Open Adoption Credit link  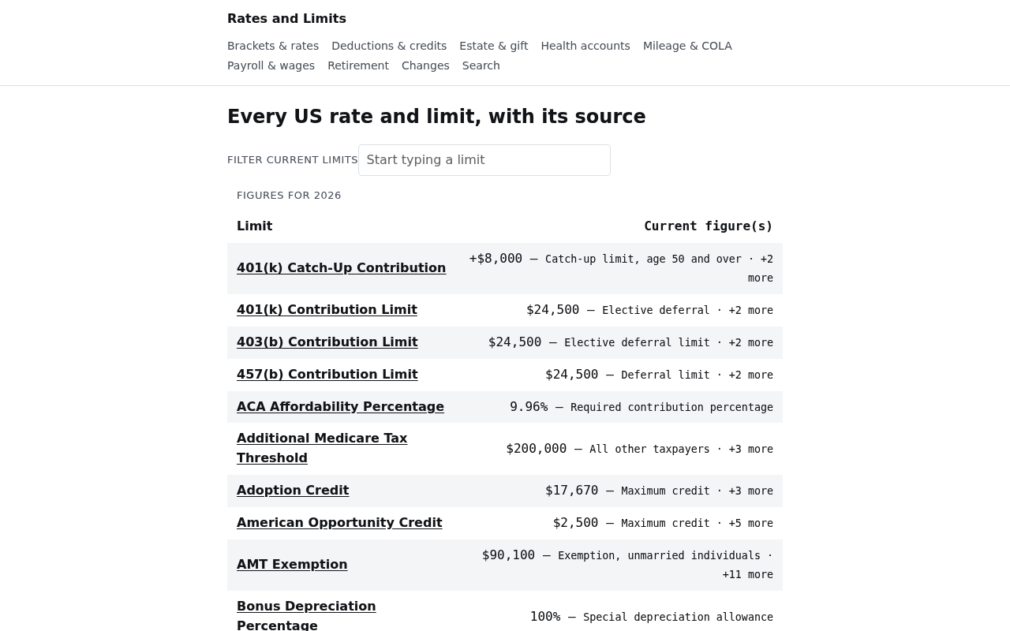coord(293,491)
